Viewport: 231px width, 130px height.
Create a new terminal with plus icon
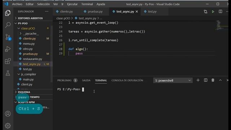coord(198,80)
